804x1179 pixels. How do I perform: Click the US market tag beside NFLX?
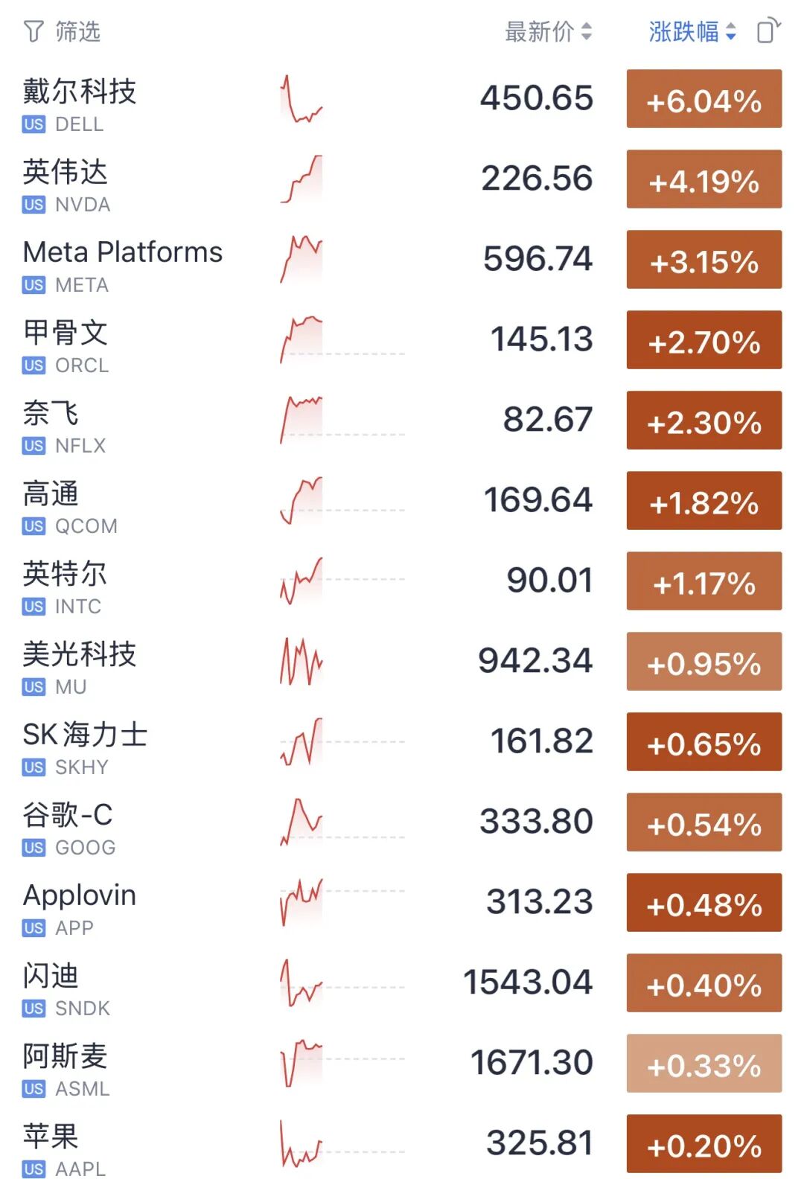33,446
